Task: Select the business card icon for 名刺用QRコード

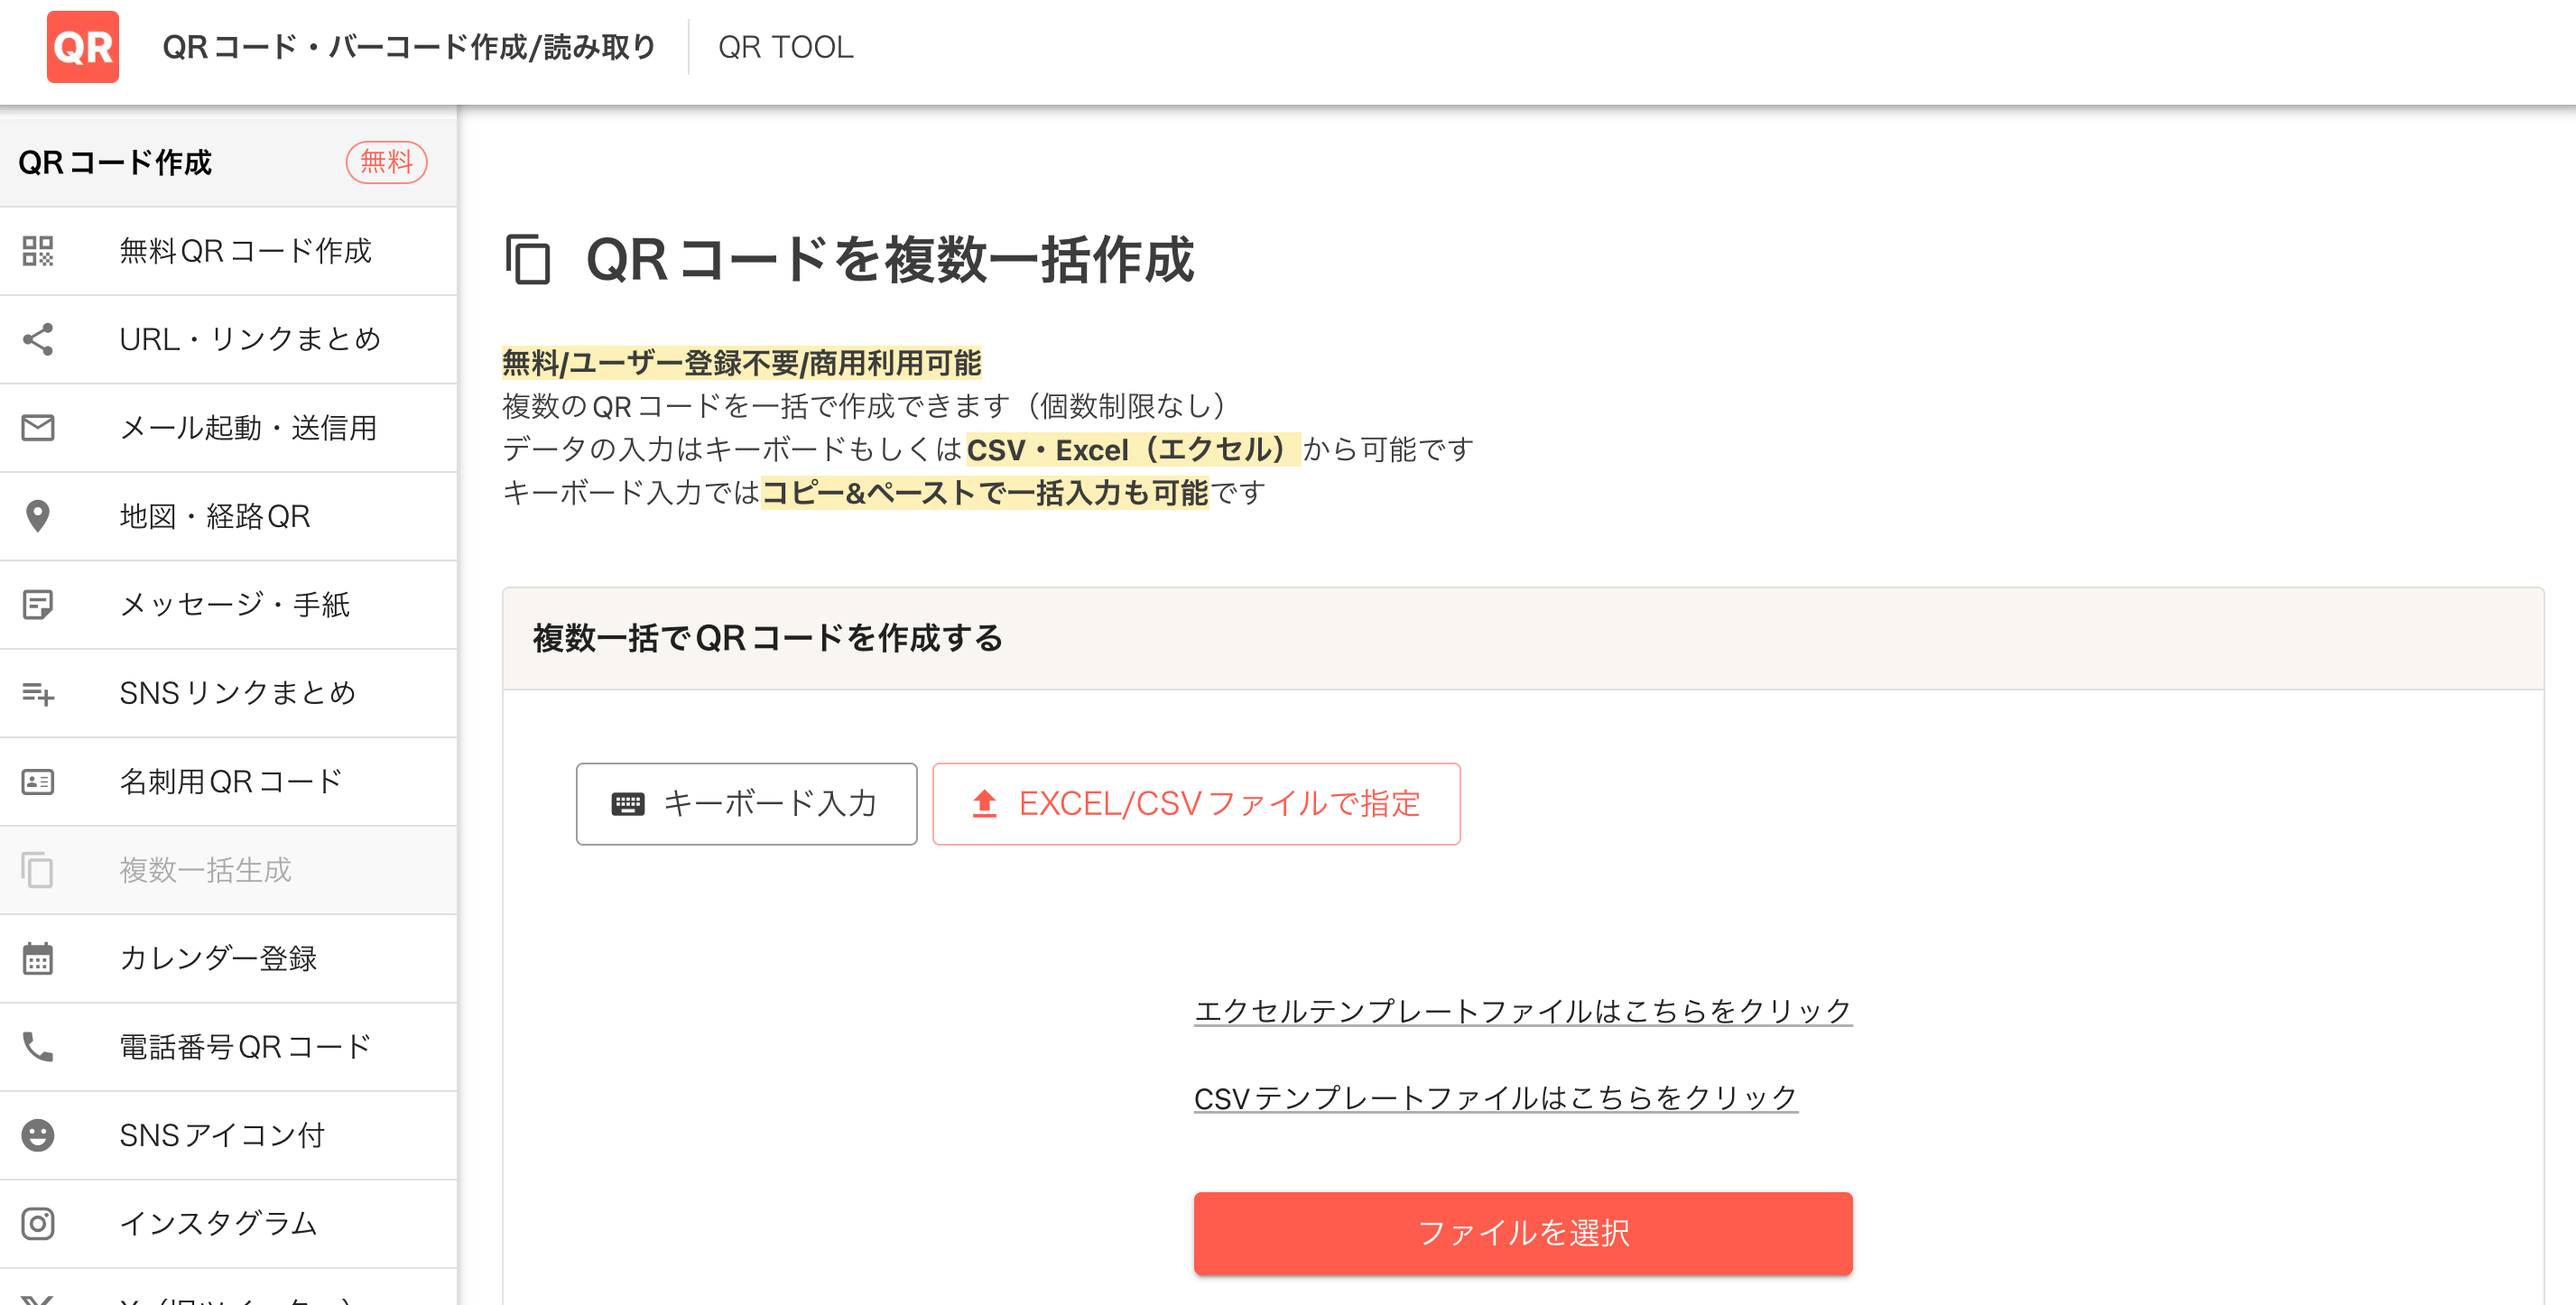Action: [x=38, y=782]
